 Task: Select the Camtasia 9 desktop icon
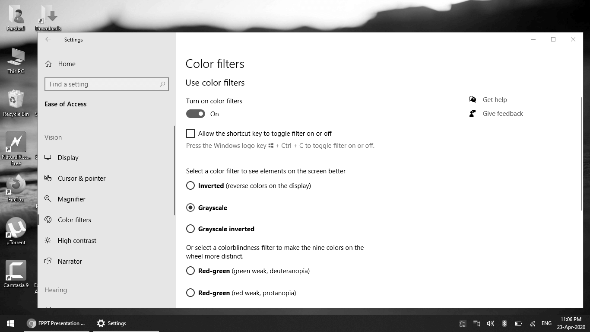tap(16, 274)
